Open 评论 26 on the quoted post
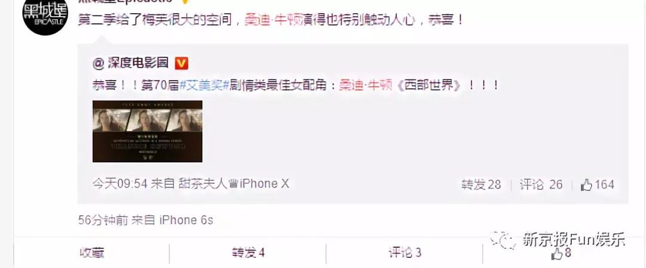This screenshot has height=268, width=646. [x=541, y=184]
